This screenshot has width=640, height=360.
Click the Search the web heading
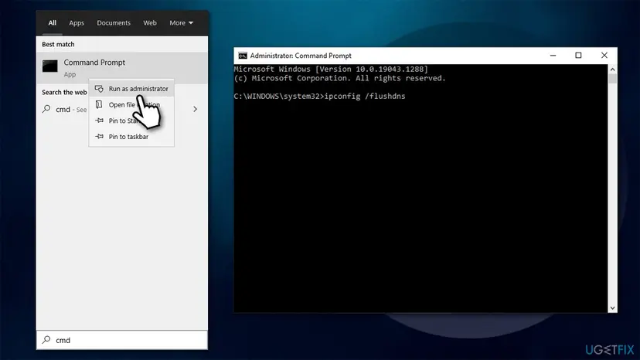pos(64,92)
